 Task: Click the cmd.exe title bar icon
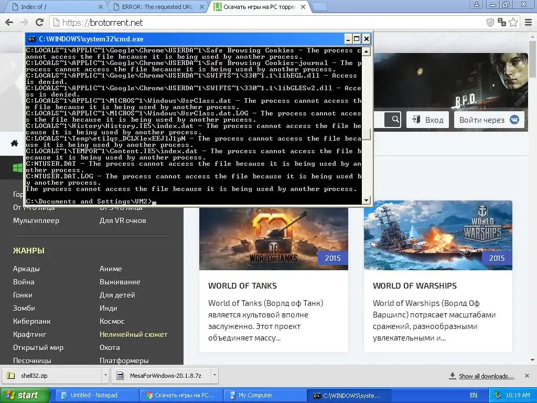click(x=31, y=39)
